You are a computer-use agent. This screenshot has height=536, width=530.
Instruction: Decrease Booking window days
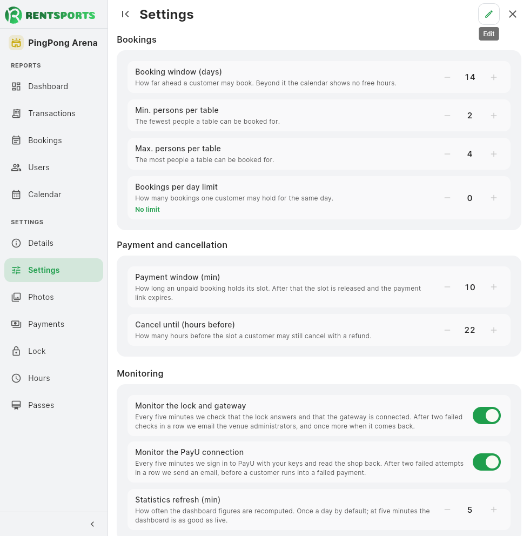point(447,77)
